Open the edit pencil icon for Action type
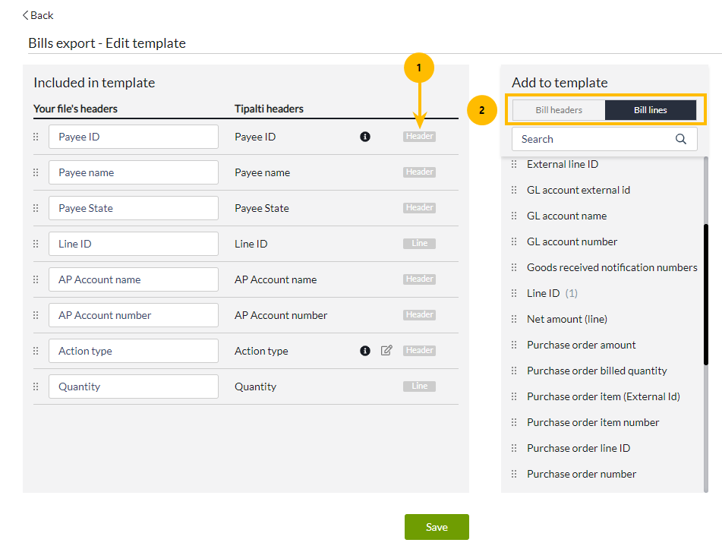 point(386,350)
